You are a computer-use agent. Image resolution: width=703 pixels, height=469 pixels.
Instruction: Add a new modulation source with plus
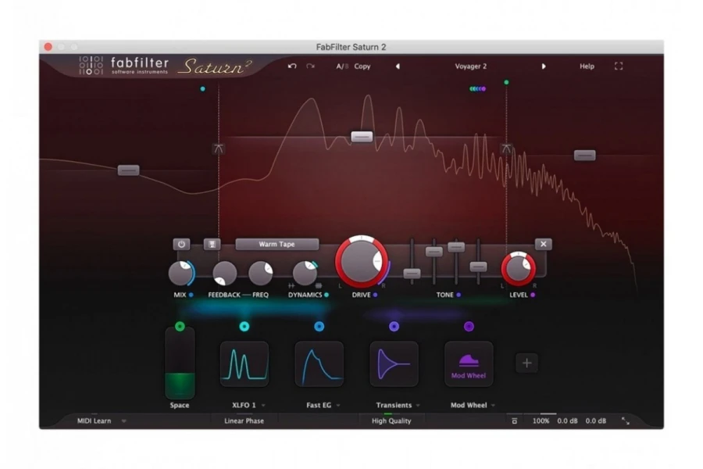(526, 363)
